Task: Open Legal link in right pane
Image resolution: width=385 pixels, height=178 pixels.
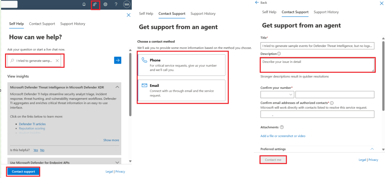Action: pyautogui.click(x=362, y=160)
